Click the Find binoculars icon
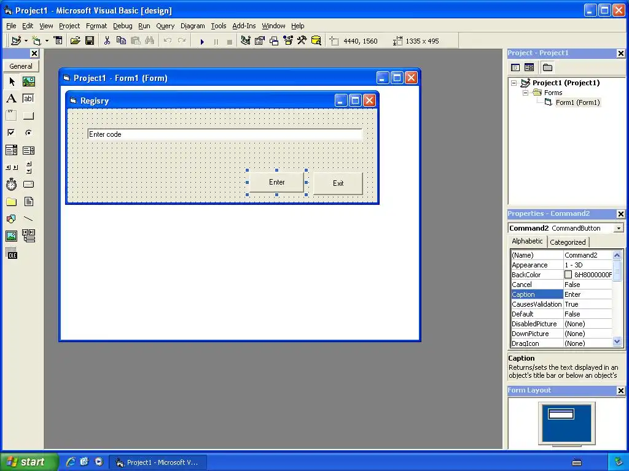Screen dimensions: 629x471 coord(150,41)
